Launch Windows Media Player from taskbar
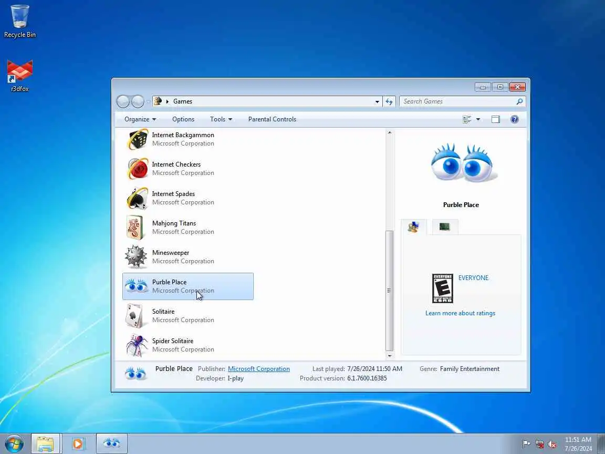605x454 pixels. click(x=78, y=444)
